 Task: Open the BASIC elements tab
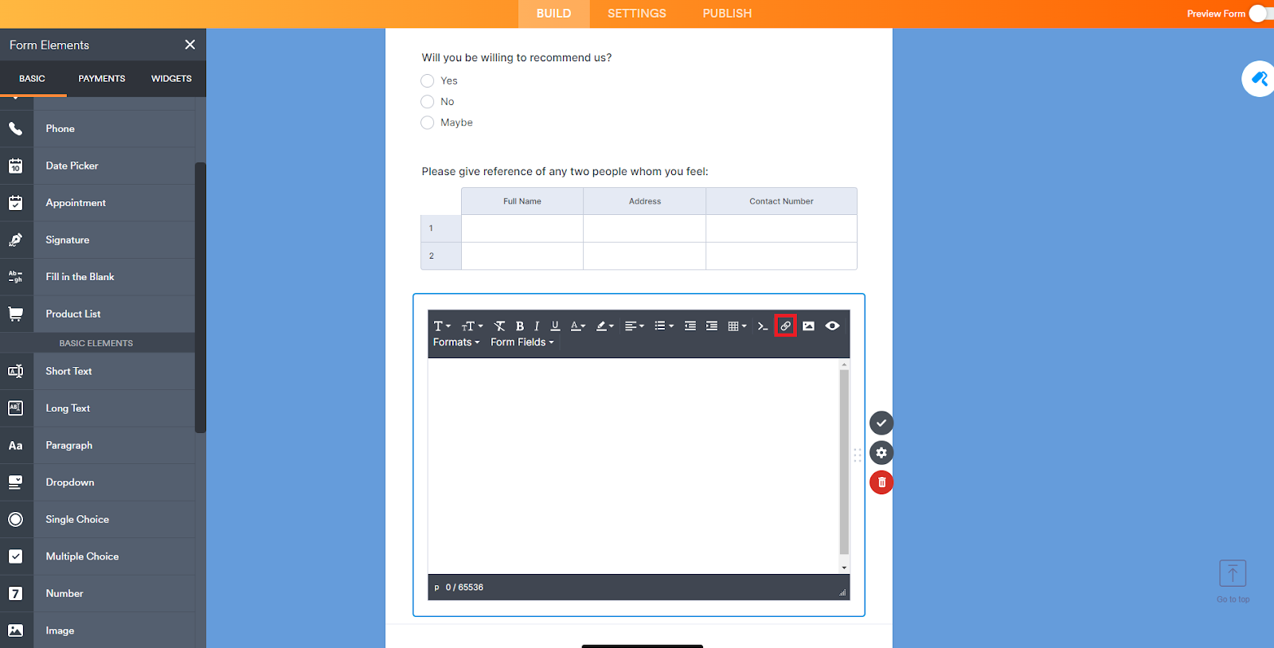tap(32, 79)
